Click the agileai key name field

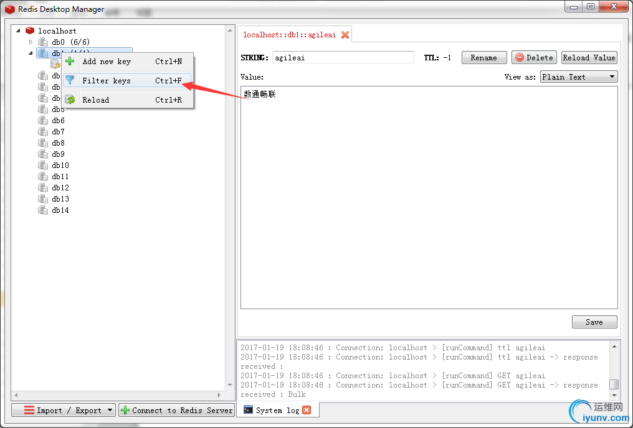(x=343, y=58)
